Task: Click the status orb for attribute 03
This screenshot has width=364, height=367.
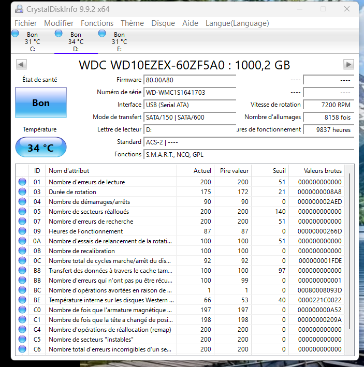Action: 22,192
